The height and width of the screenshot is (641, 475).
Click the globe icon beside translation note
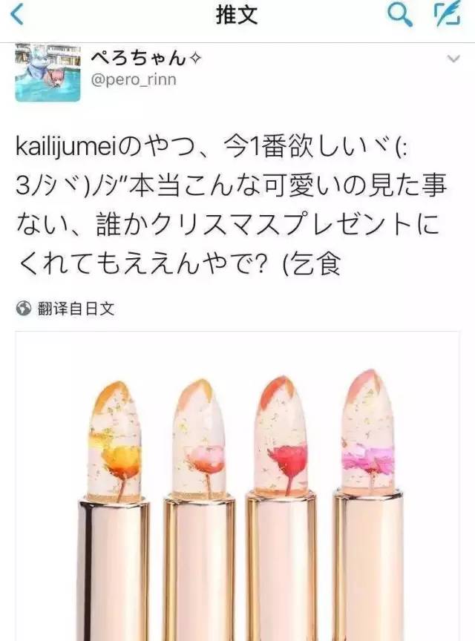24,308
